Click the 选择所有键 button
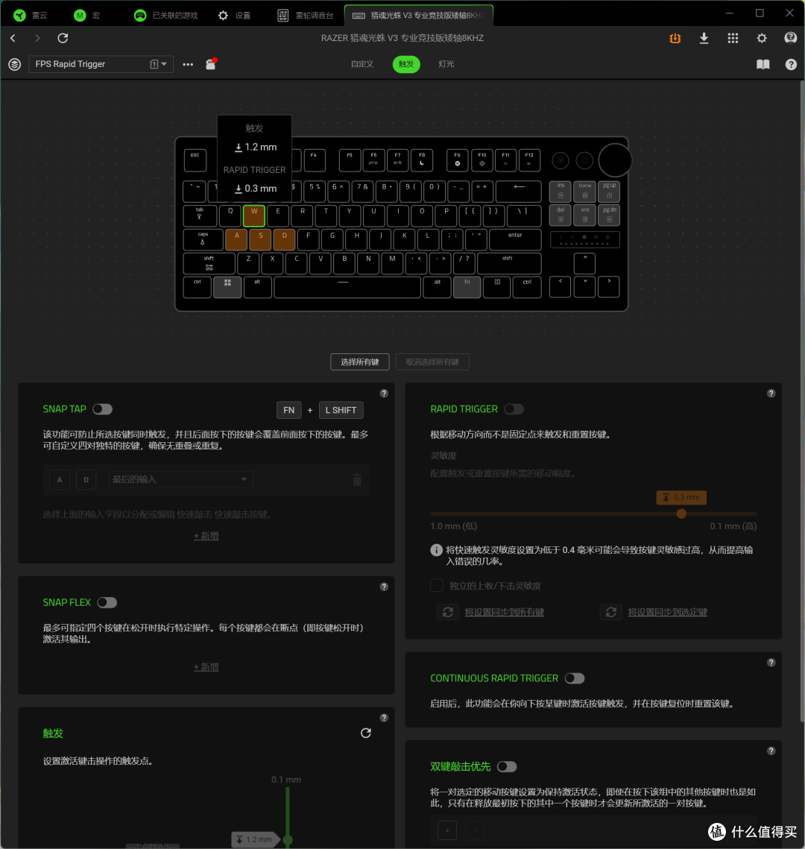Image resolution: width=805 pixels, height=849 pixels. click(360, 362)
